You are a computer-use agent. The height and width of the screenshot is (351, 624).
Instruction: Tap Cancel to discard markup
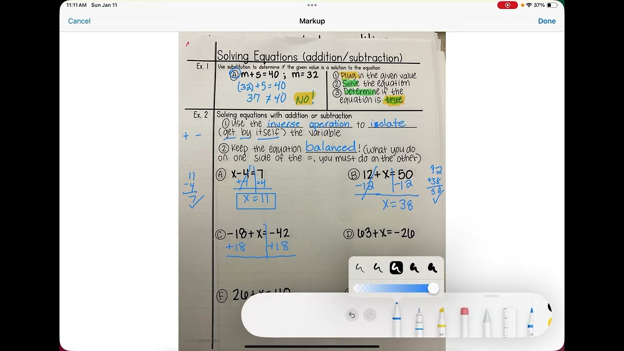pyautogui.click(x=79, y=21)
